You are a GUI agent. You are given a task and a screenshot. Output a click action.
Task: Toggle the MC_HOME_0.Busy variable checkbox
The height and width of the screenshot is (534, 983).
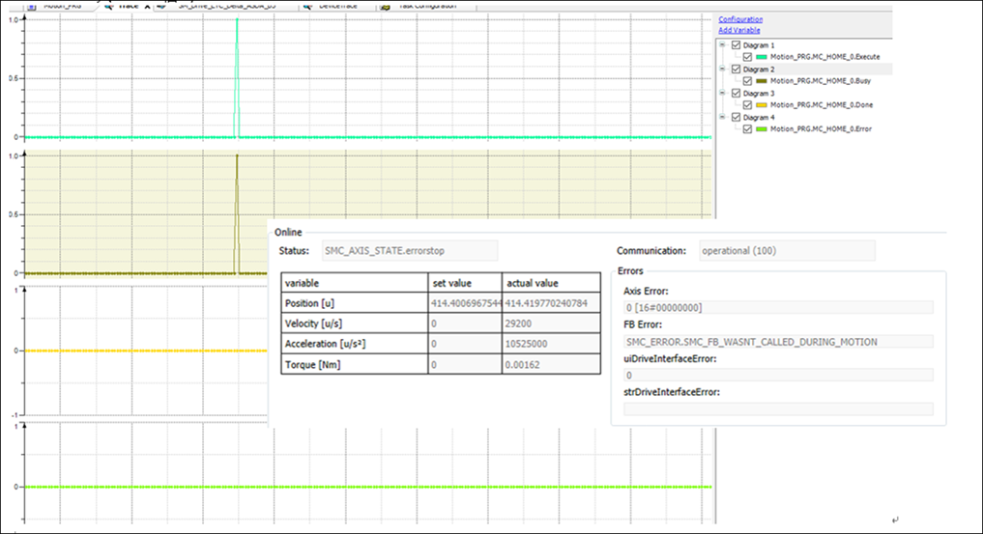(747, 81)
